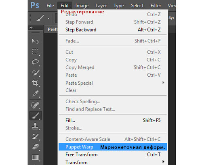Image resolution: width=202 pixels, height=165 pixels.
Task: Select the Rectangular Marquee tool
Action: [x=36, y=52]
